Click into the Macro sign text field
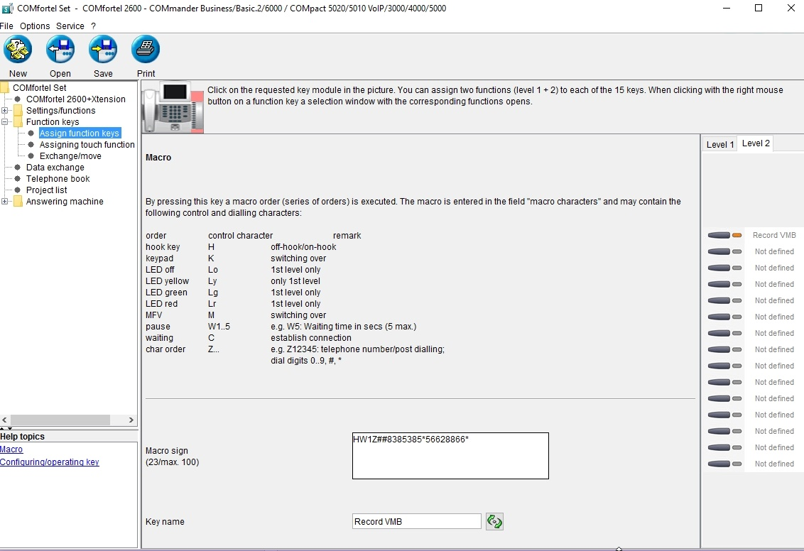Viewport: 804px width, 551px height. pos(450,456)
